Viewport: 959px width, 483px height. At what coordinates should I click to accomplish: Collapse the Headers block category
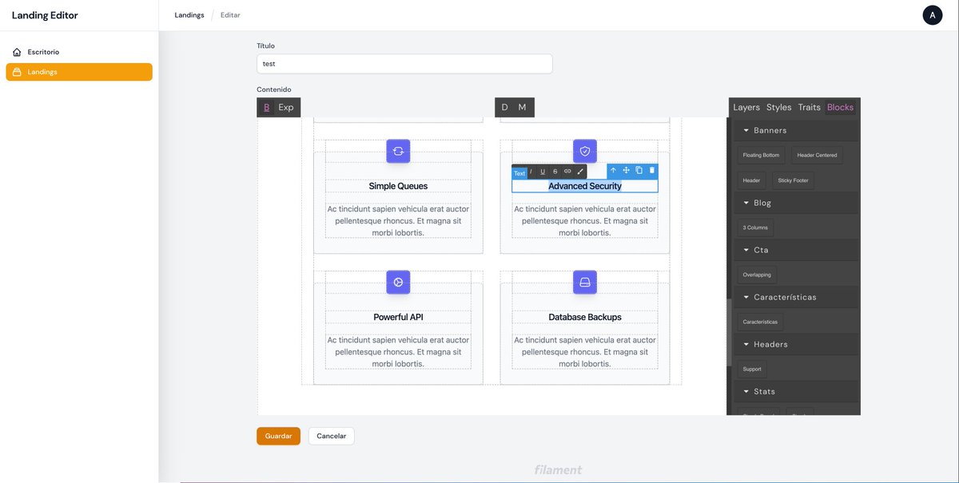tap(796, 344)
